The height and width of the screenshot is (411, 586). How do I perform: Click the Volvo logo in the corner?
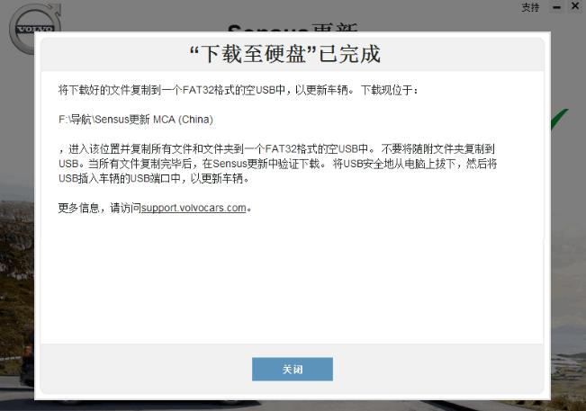pos(34,29)
